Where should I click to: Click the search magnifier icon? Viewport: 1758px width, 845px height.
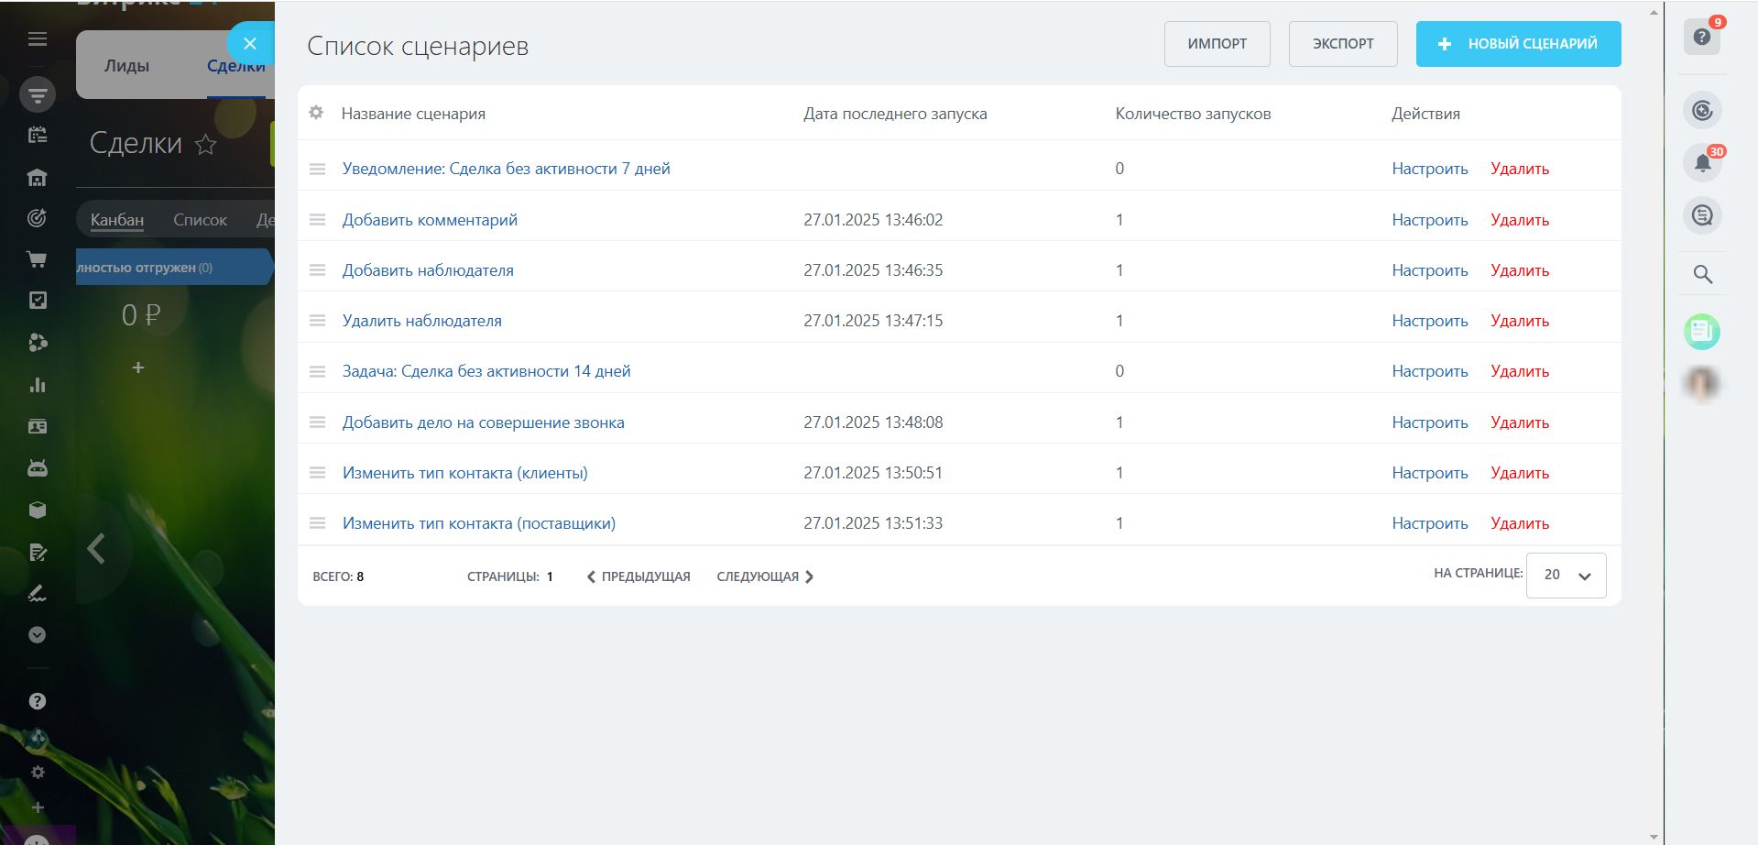coord(1702,274)
